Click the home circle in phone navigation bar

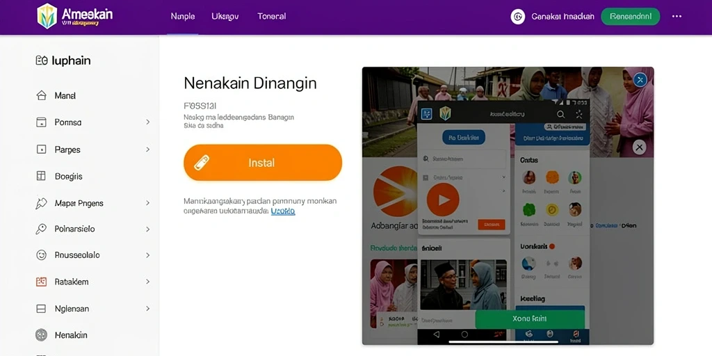click(464, 334)
